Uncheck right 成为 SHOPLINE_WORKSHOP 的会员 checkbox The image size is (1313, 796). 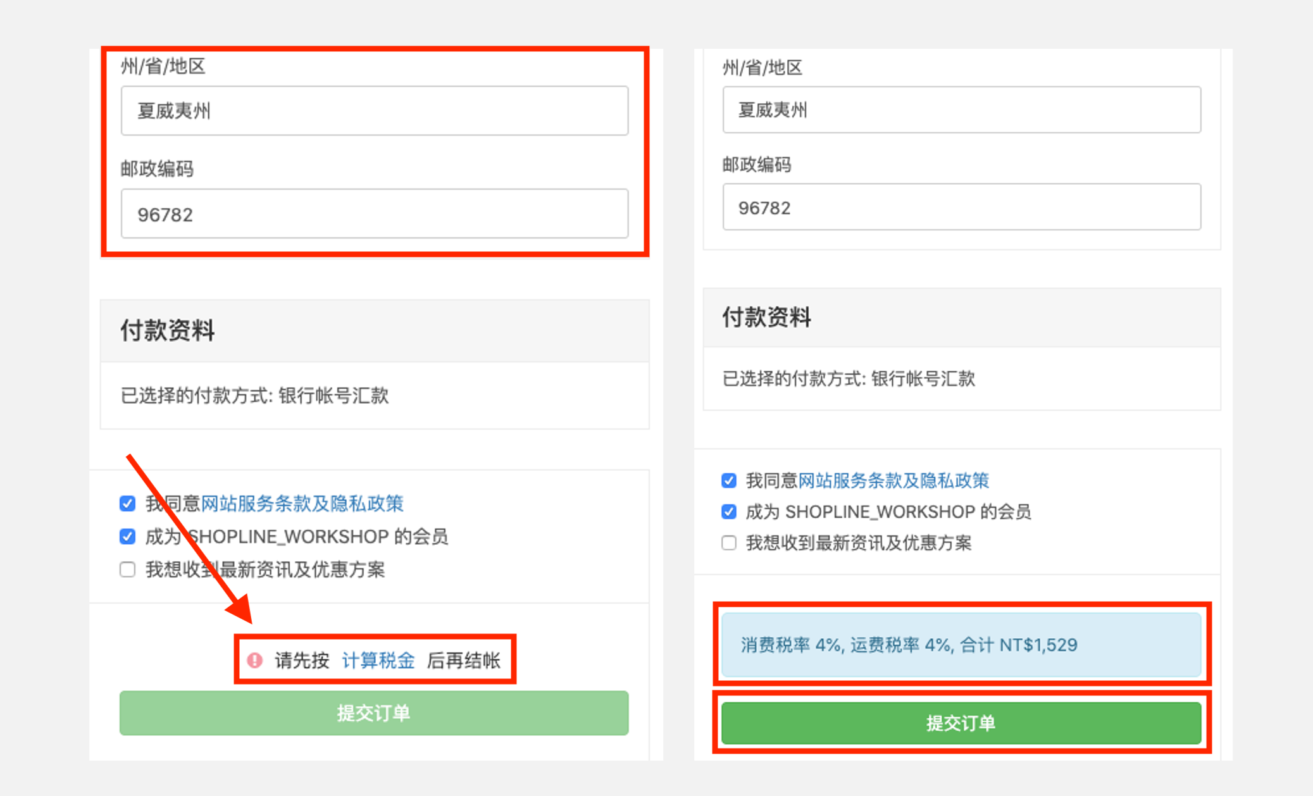pos(729,512)
